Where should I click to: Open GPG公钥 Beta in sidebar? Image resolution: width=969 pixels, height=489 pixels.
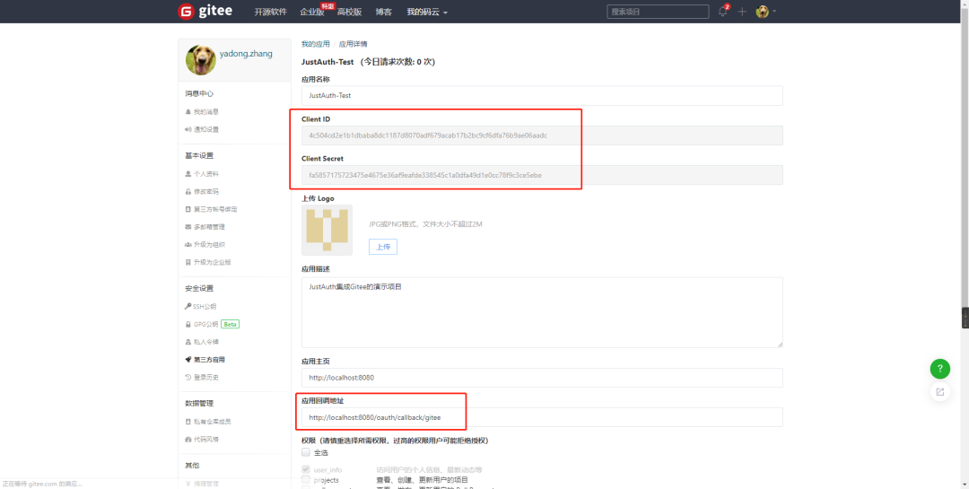click(x=212, y=324)
